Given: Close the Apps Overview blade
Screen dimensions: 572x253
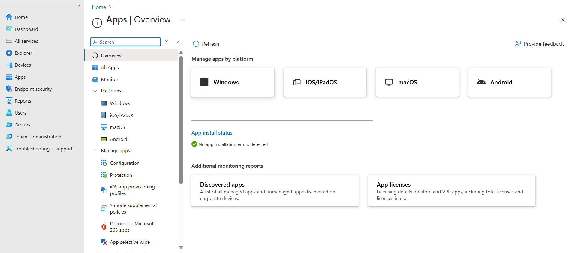Looking at the screenshot, I should (x=563, y=20).
